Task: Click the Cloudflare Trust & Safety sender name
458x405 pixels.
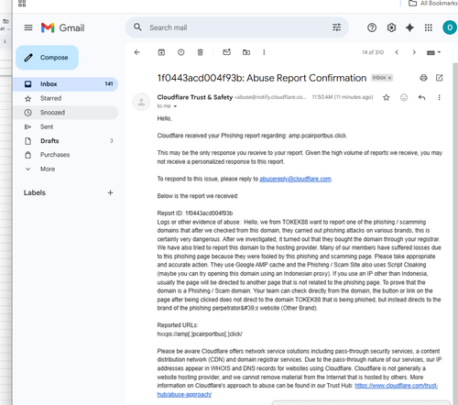Action: tap(195, 97)
